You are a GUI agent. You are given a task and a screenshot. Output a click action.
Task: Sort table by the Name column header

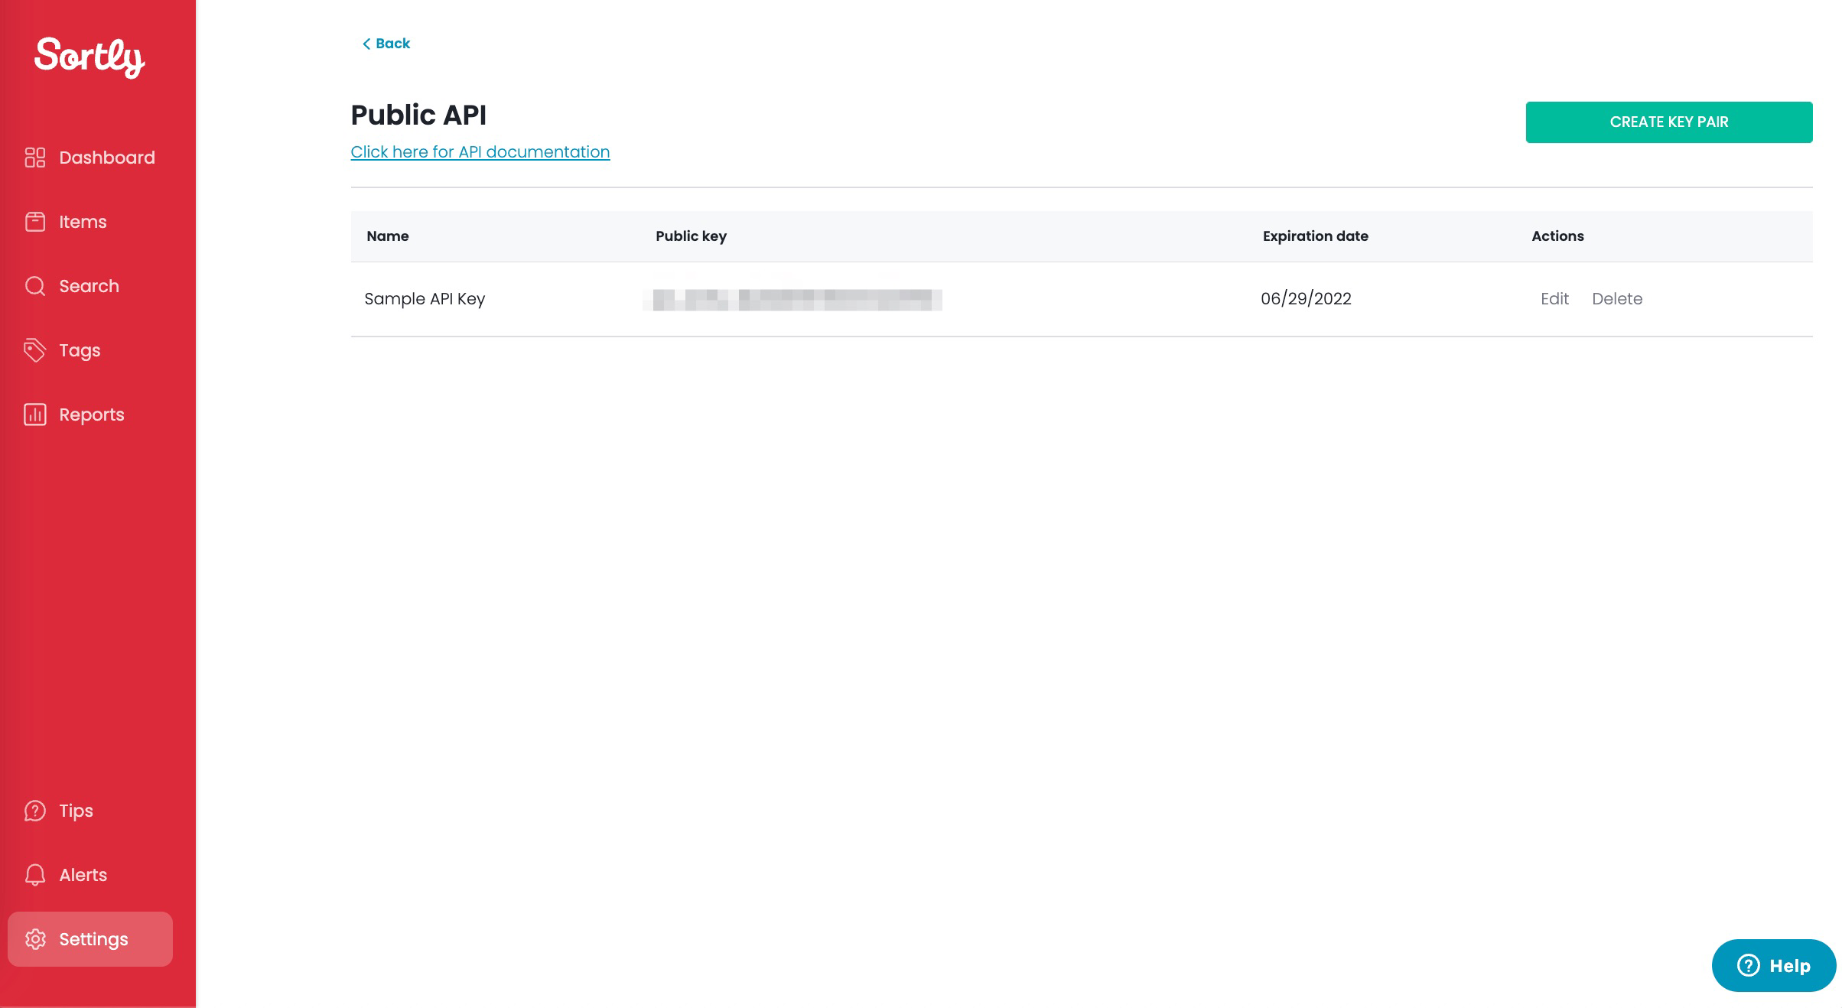(388, 236)
